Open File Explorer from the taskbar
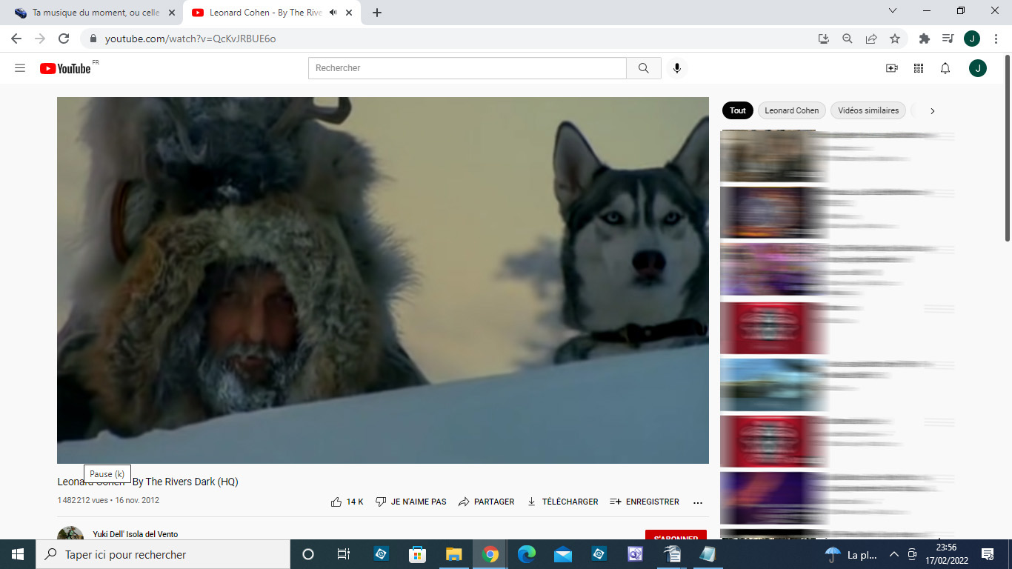The width and height of the screenshot is (1012, 569). (453, 554)
